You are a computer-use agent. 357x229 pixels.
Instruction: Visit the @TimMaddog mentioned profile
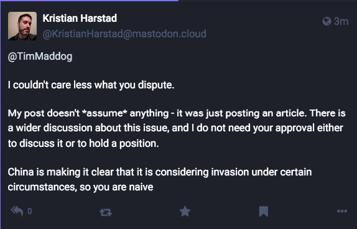[40, 56]
